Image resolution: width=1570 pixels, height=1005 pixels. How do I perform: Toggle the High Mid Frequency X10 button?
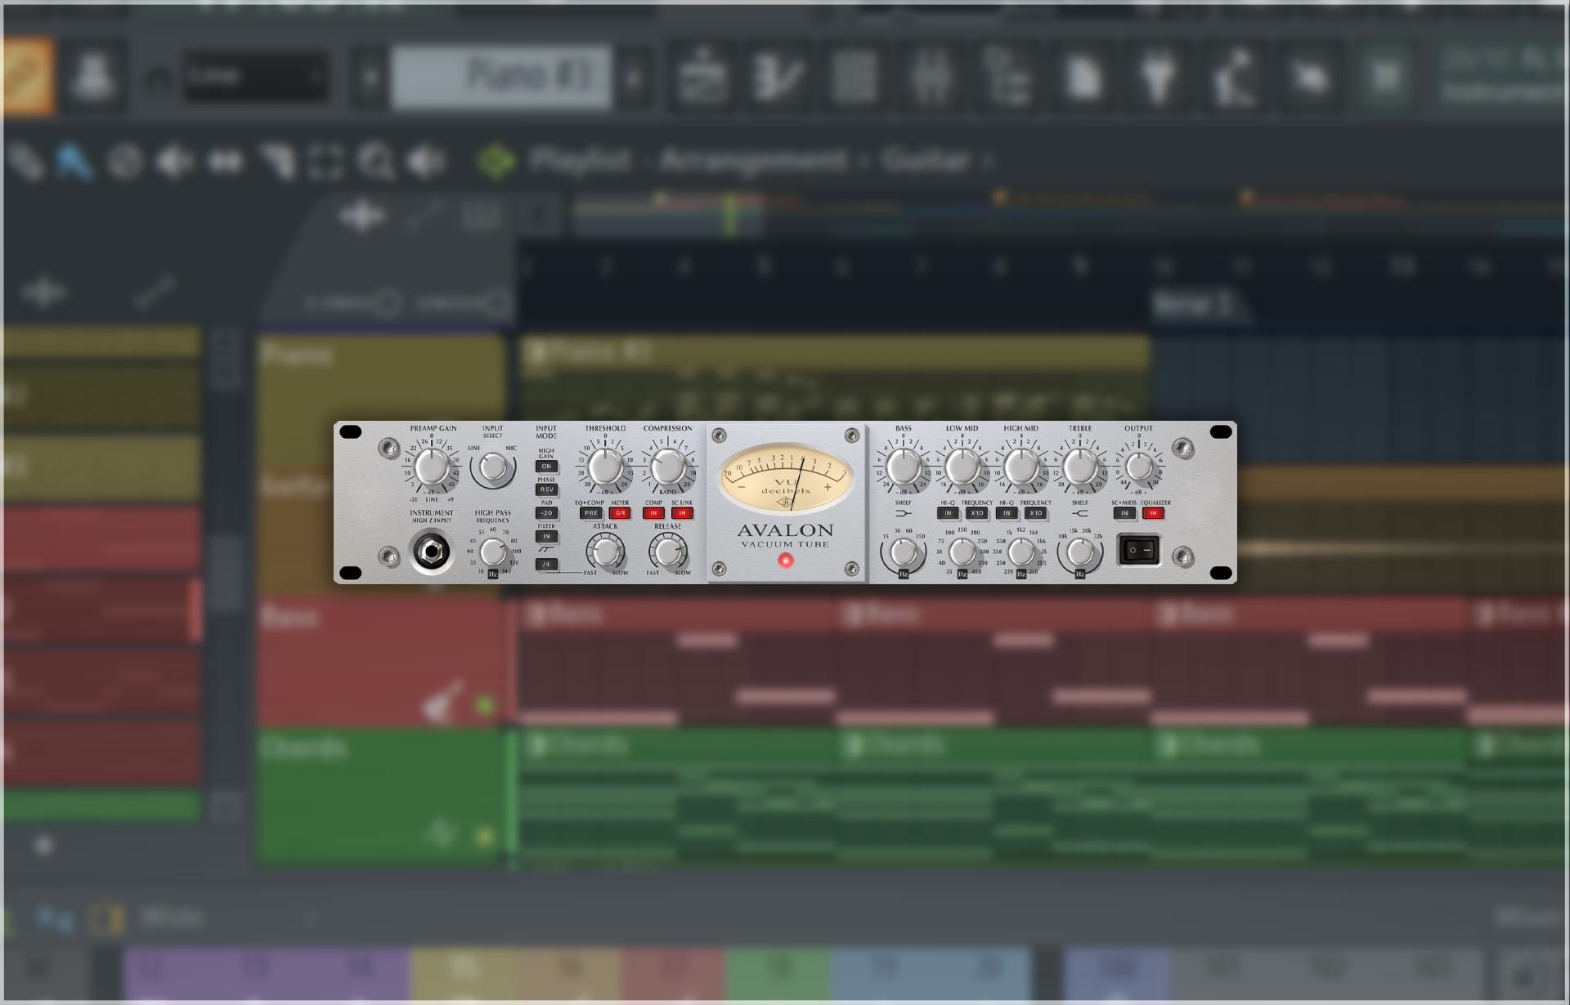(1035, 513)
